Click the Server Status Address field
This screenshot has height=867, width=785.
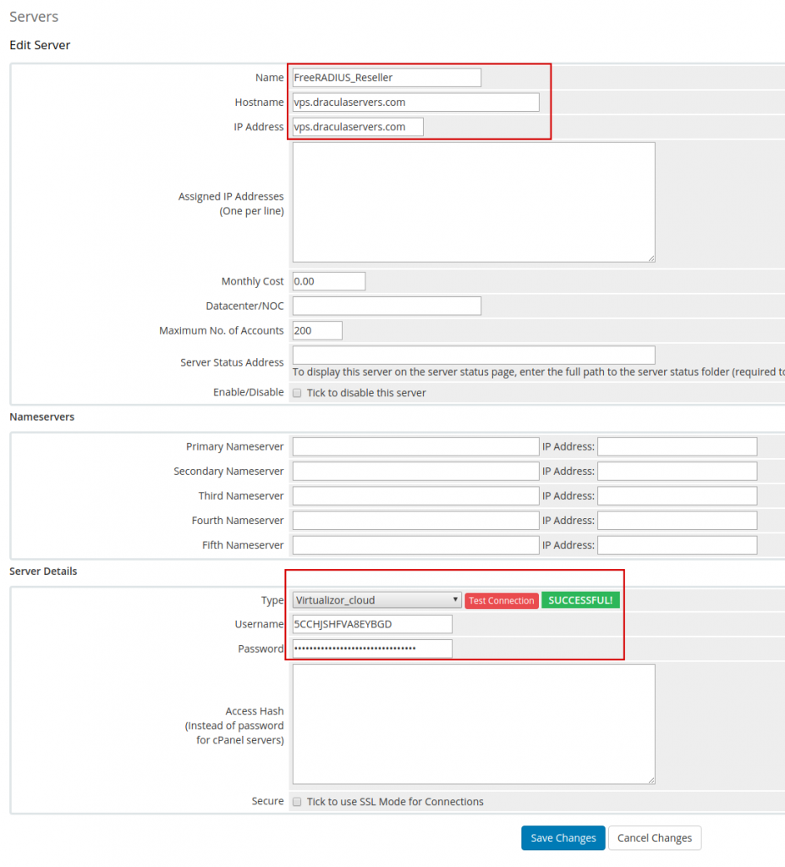pos(474,355)
